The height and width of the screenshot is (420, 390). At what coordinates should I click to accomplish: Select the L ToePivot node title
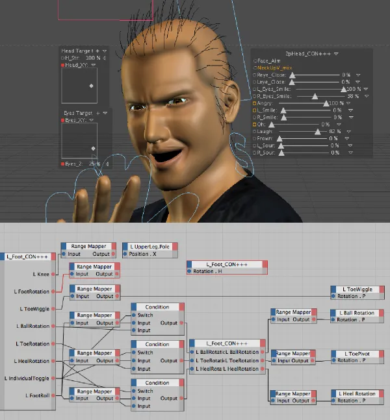tap(357, 354)
